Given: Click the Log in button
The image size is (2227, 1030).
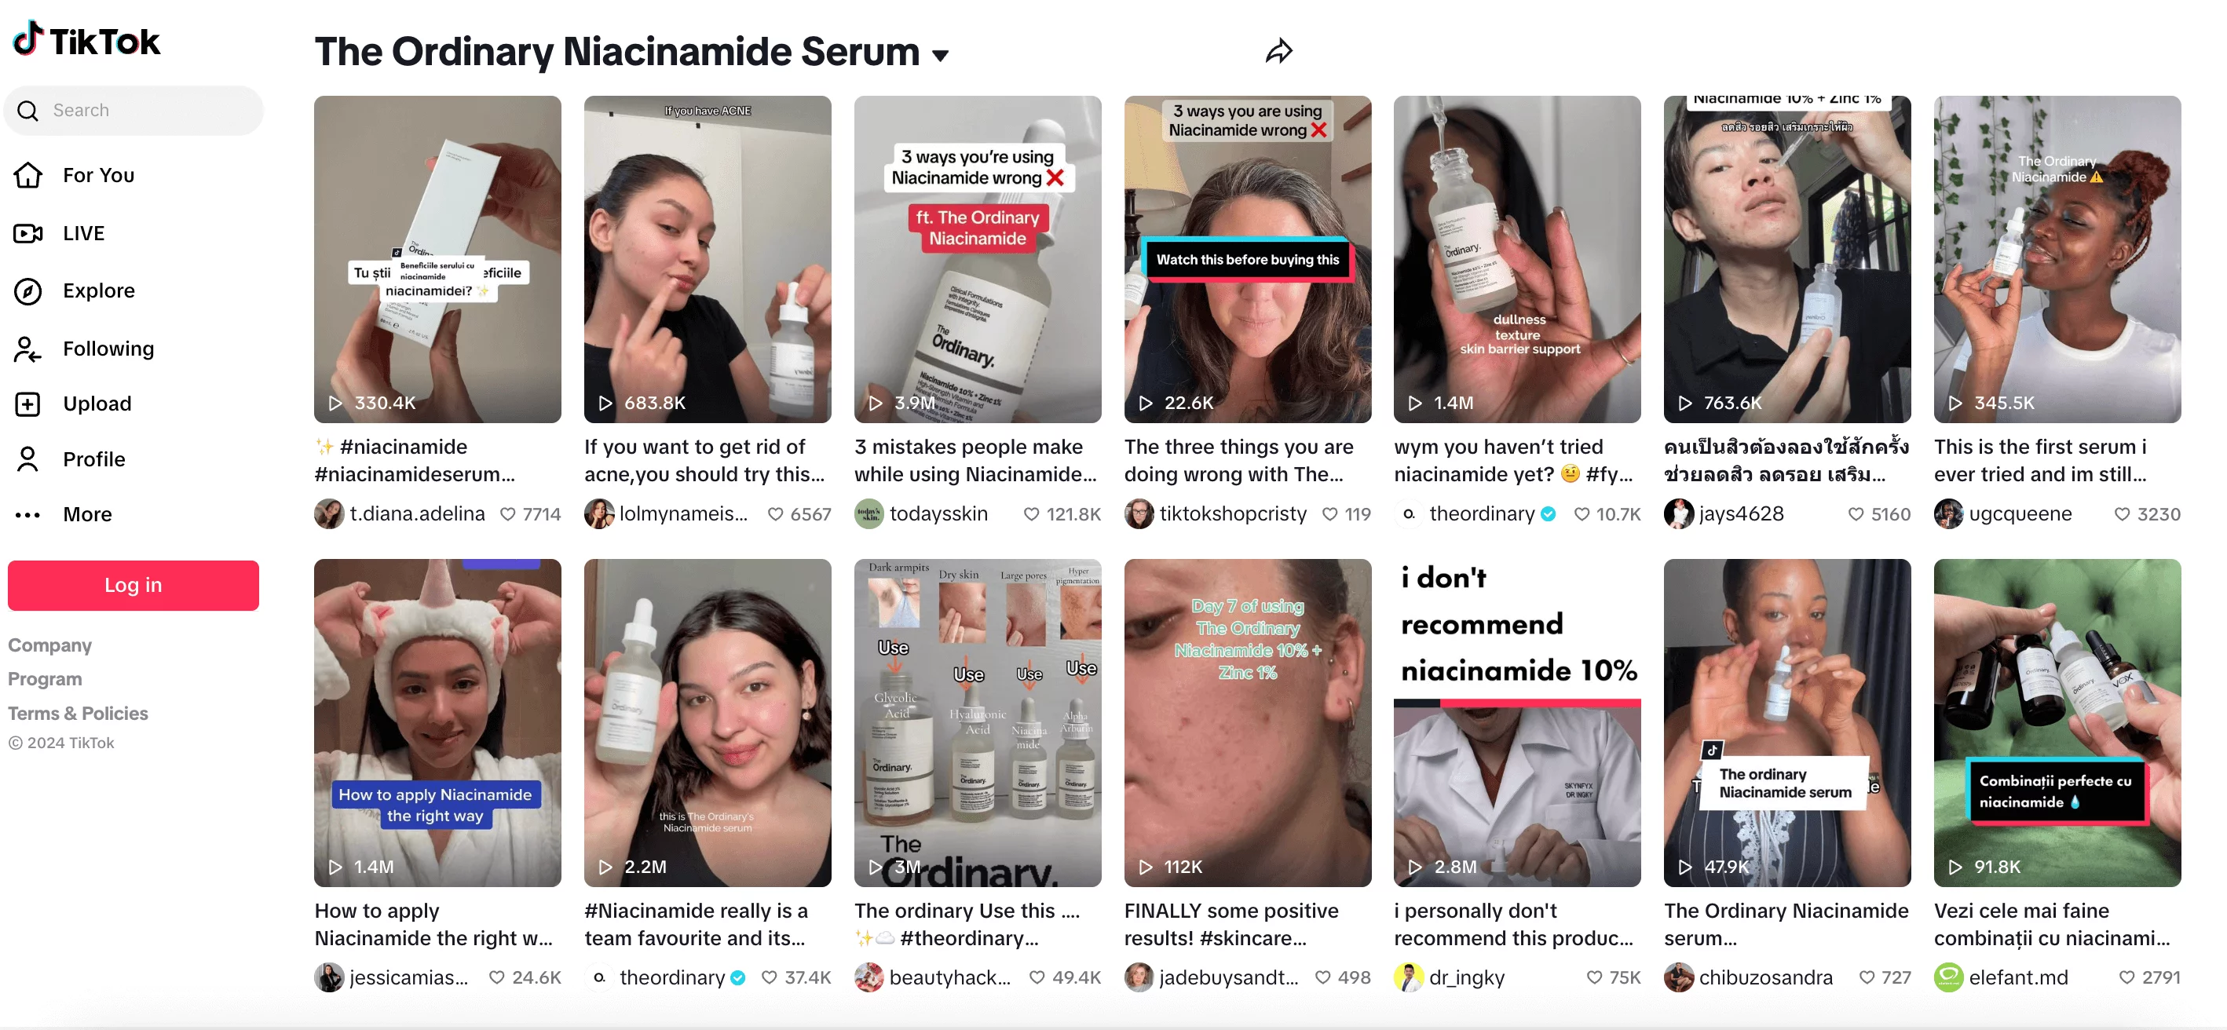Looking at the screenshot, I should tap(132, 583).
